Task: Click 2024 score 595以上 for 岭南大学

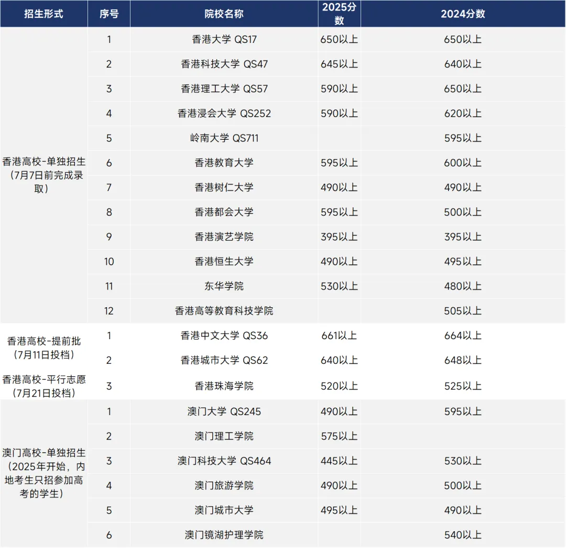Action: click(463, 138)
